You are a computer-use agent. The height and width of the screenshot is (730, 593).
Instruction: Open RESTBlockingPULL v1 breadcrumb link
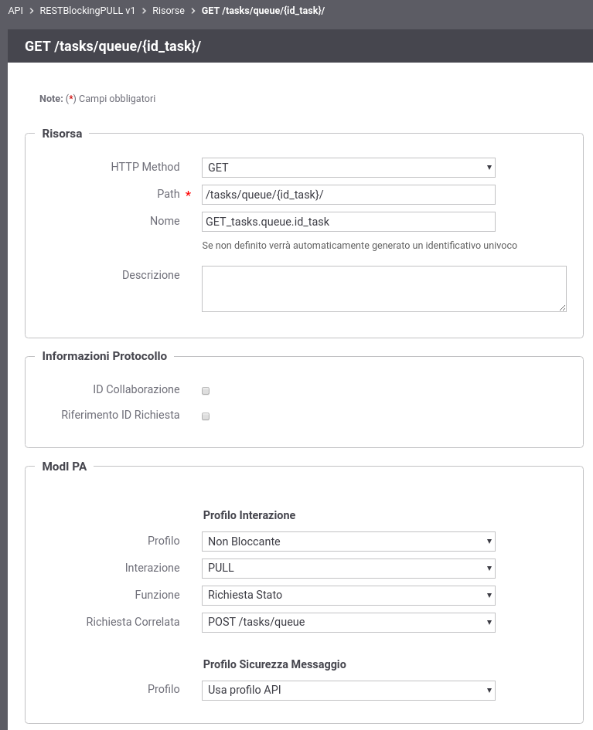click(87, 10)
